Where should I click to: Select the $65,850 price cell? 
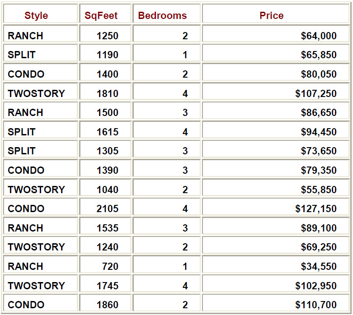point(319,55)
